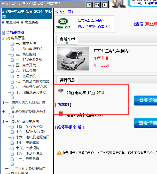Open tree item 十九、雨刮及洗涤
Image resolution: width=157 pixels, height=174 pixels.
click(x=29, y=154)
